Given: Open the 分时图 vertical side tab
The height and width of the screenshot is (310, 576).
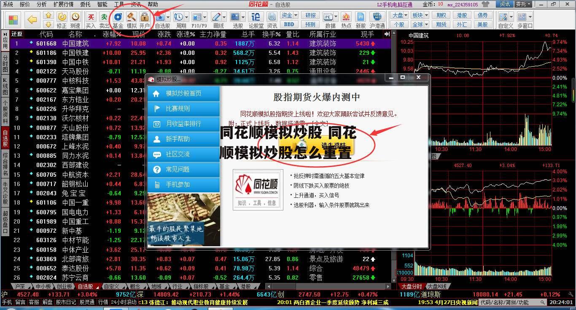Looking at the screenshot, I should pyautogui.click(x=5, y=64).
